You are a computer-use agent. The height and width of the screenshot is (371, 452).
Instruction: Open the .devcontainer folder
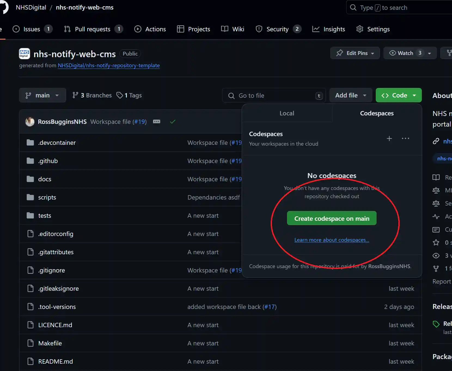click(57, 143)
